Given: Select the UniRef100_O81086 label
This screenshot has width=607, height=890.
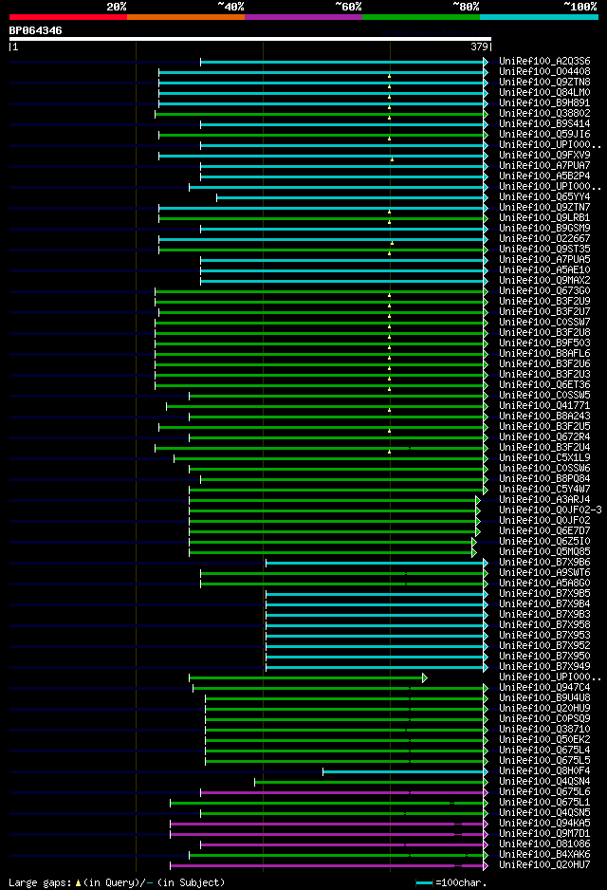Looking at the screenshot, I should (544, 844).
